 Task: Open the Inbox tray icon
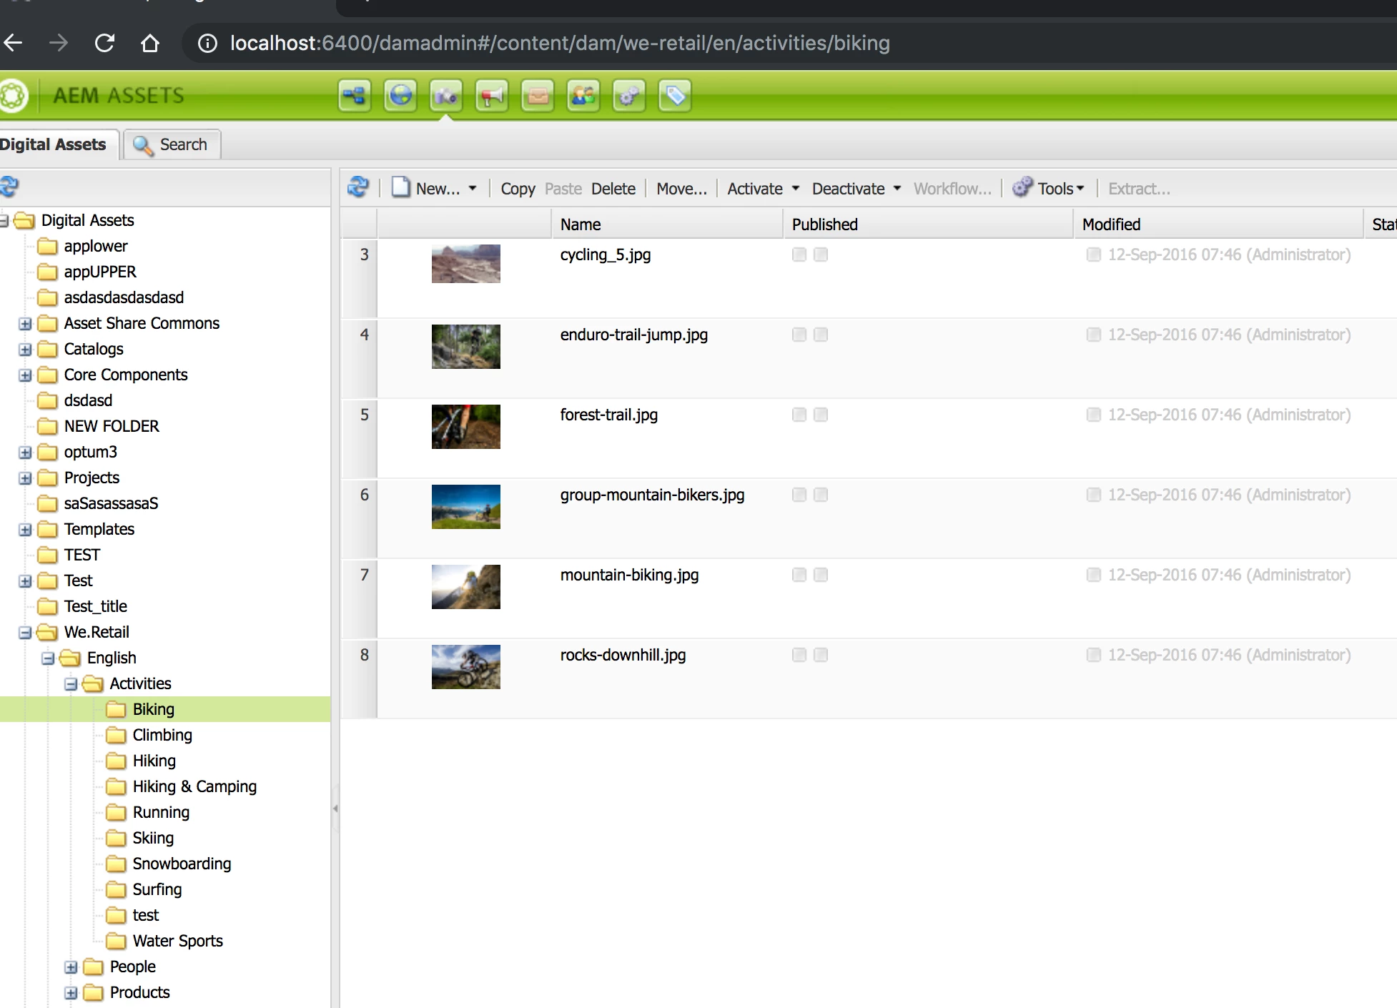point(538,96)
